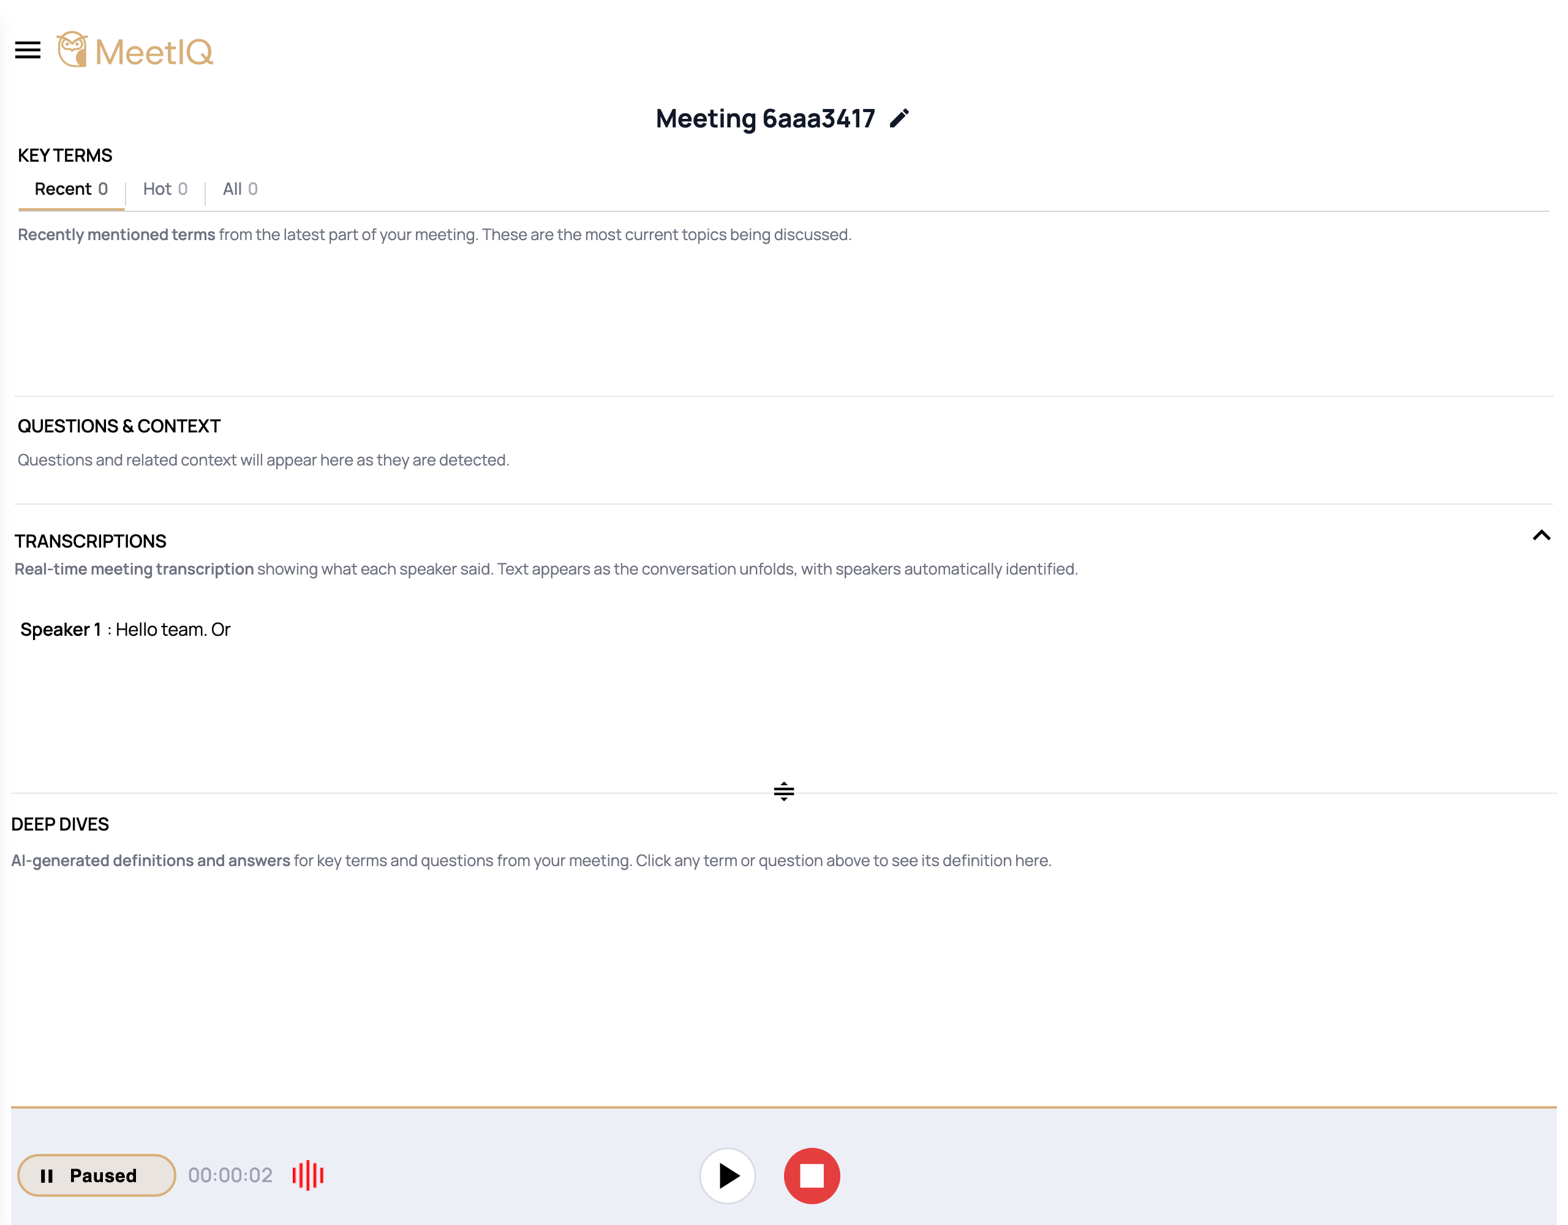
Task: Click the KEY TERMS heading
Action: tap(66, 156)
